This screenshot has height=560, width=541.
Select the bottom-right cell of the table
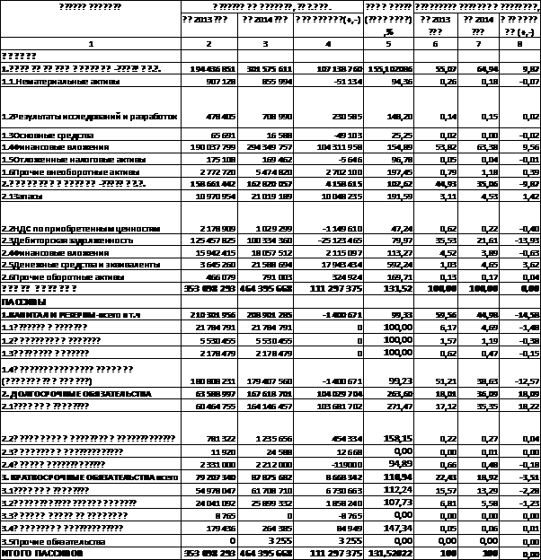[x=520, y=555]
